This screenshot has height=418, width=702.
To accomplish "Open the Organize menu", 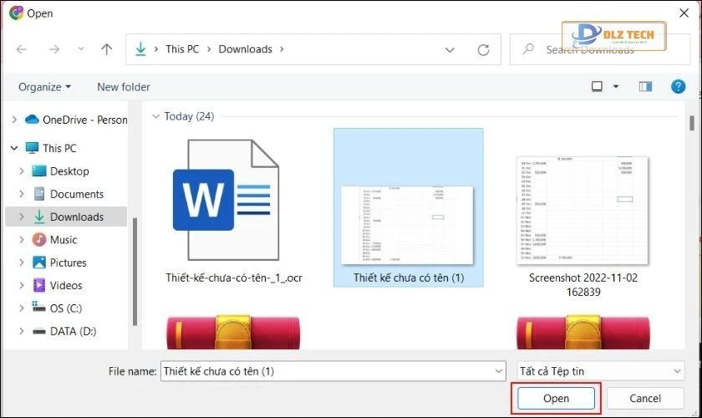I will [x=44, y=86].
